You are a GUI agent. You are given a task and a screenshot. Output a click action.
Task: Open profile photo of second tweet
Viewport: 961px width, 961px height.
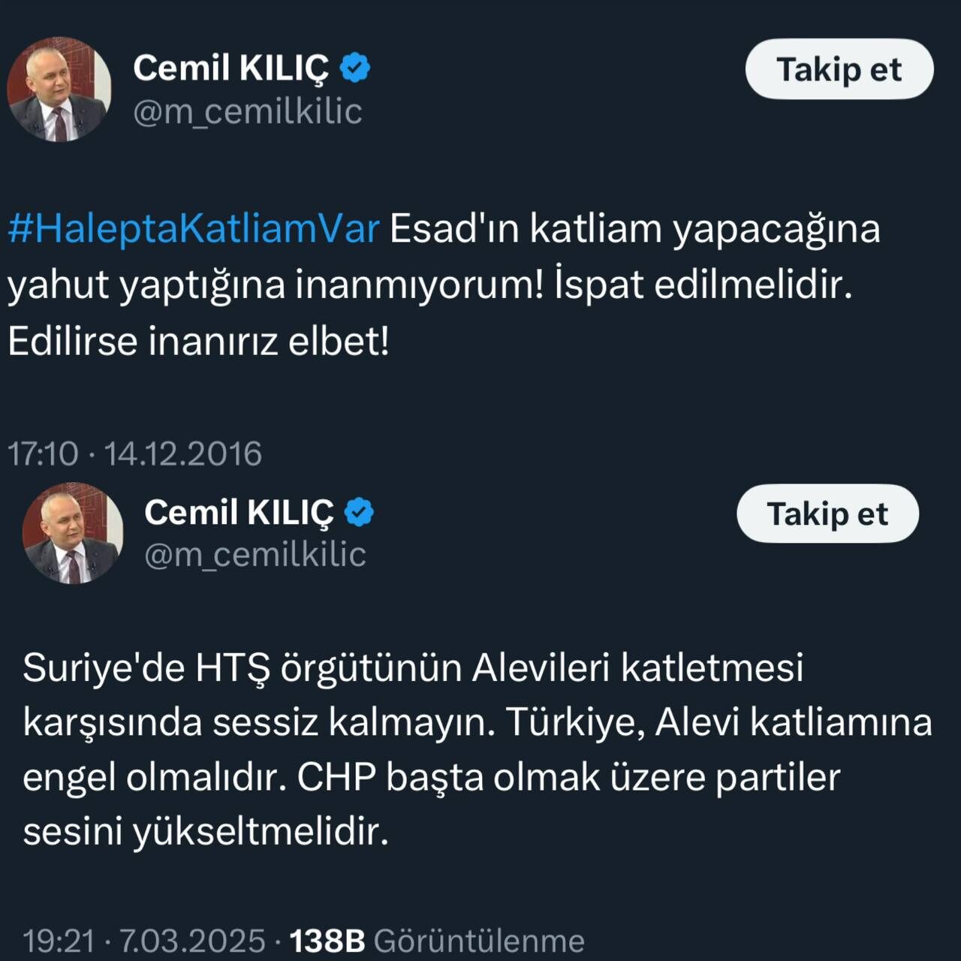point(73,533)
